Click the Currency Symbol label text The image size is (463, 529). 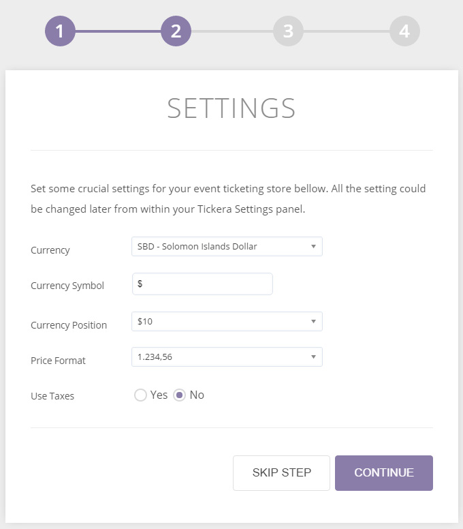[67, 286]
